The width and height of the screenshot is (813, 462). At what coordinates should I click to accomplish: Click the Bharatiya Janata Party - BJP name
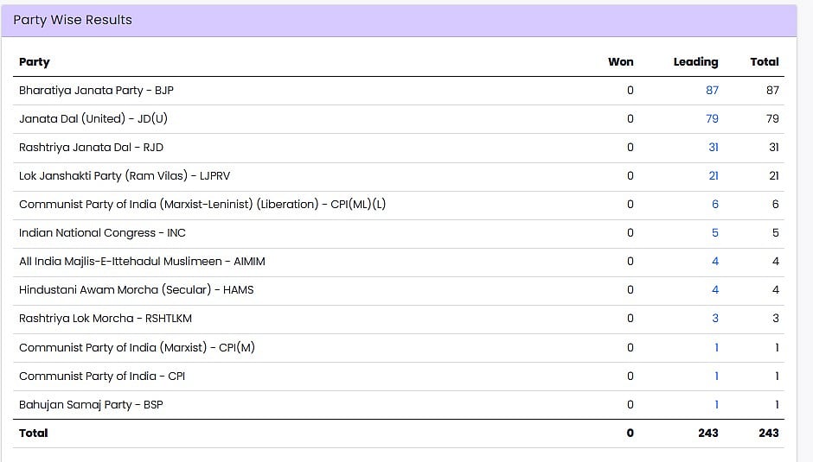click(96, 90)
